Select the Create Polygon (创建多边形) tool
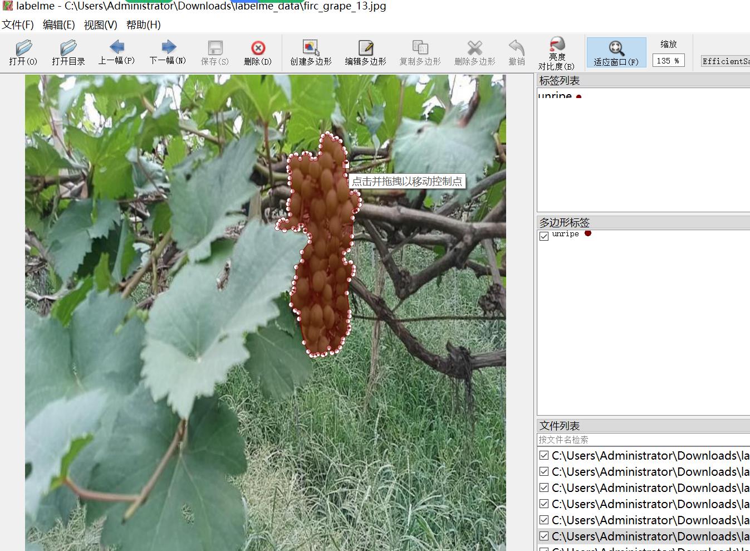The height and width of the screenshot is (551, 750). tap(311, 52)
